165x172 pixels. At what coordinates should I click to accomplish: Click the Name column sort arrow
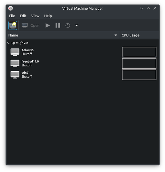click(x=116, y=35)
